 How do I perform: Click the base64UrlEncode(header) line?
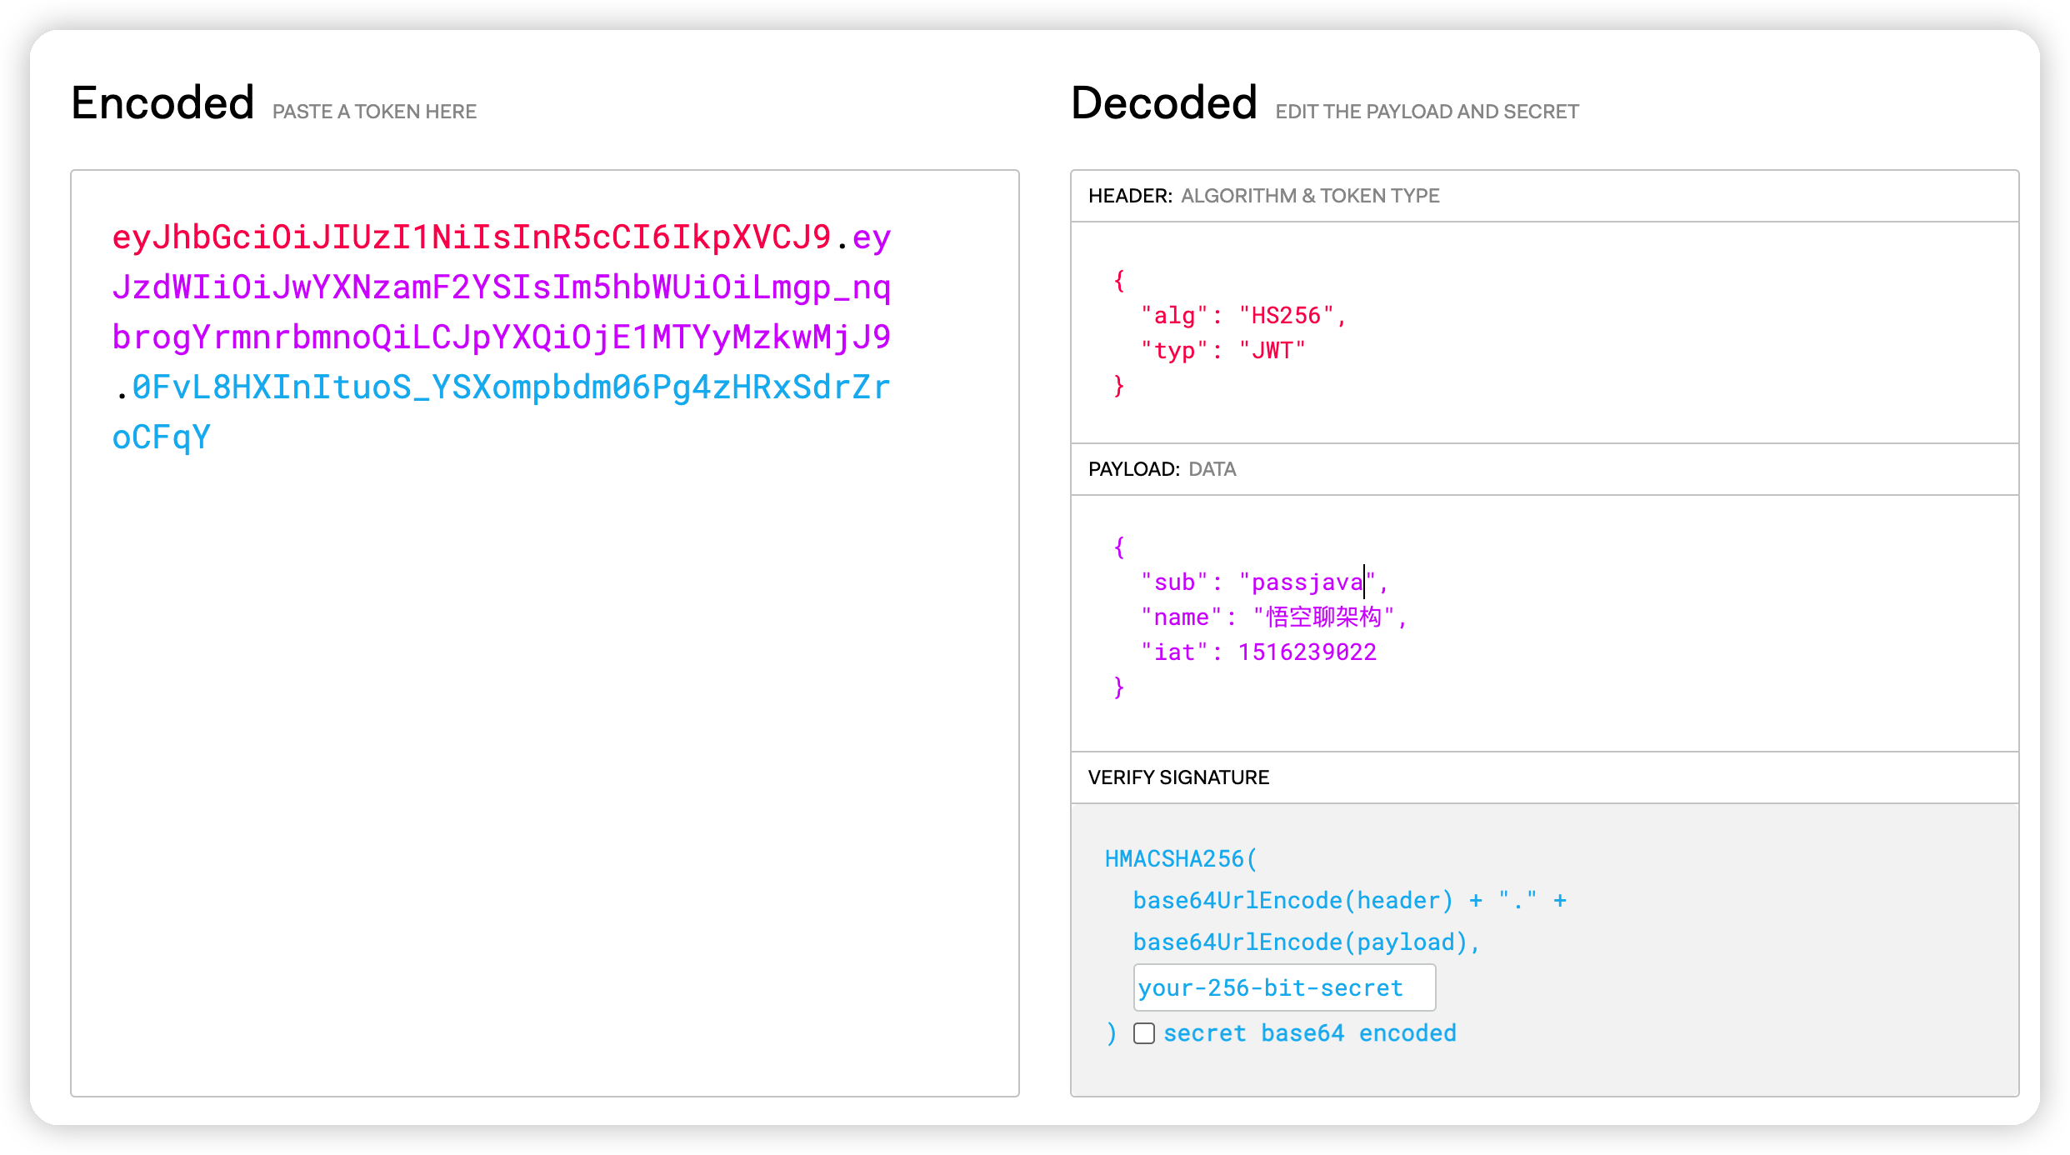pyautogui.click(x=1293, y=901)
